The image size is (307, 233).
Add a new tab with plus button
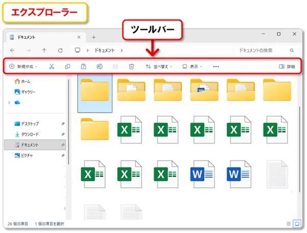point(94,37)
